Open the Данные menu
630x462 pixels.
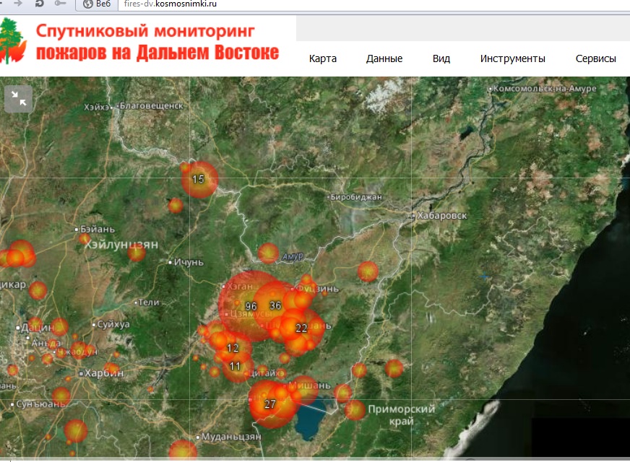pyautogui.click(x=384, y=59)
